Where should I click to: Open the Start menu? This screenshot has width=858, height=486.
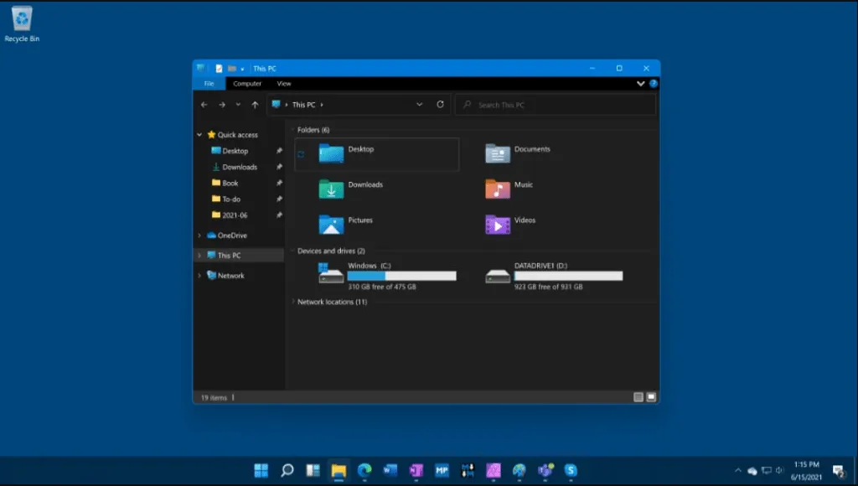point(261,472)
